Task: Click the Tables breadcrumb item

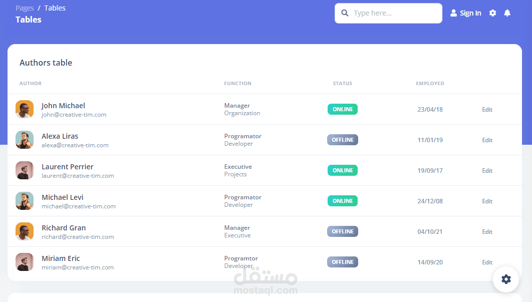Action: [55, 8]
